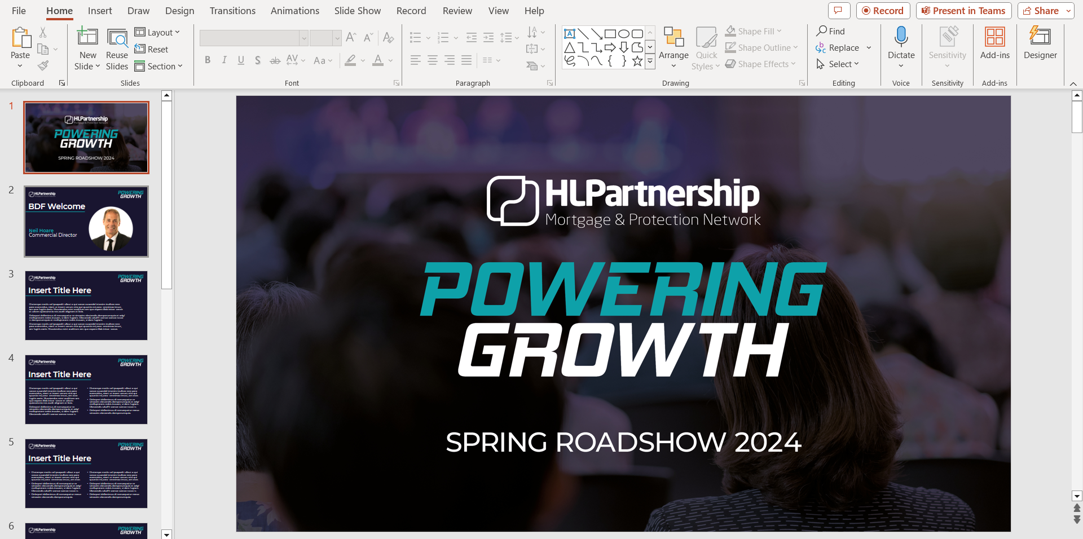Open the Designer pane
The image size is (1083, 539).
click(1040, 43)
